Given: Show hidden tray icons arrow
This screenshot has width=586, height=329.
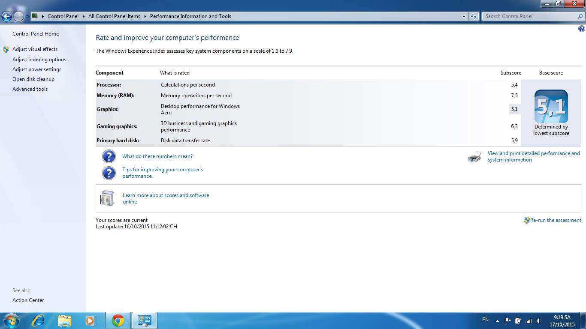Looking at the screenshot, I should click(x=497, y=321).
